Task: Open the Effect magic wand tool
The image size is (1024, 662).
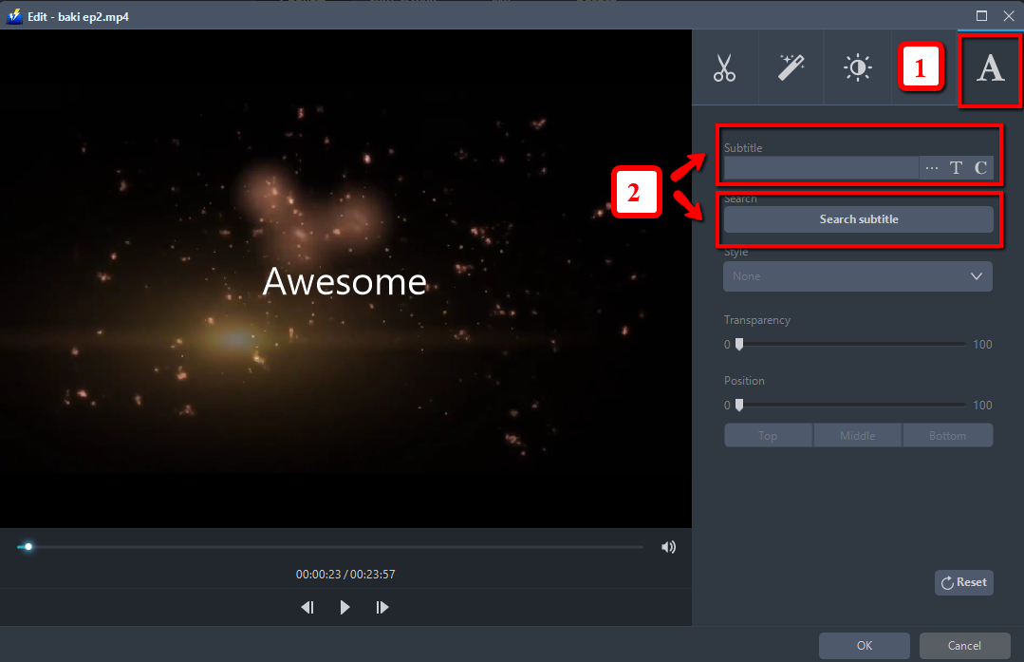Action: (x=791, y=66)
